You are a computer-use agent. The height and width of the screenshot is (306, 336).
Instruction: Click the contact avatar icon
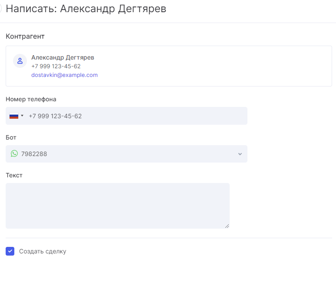tap(20, 61)
